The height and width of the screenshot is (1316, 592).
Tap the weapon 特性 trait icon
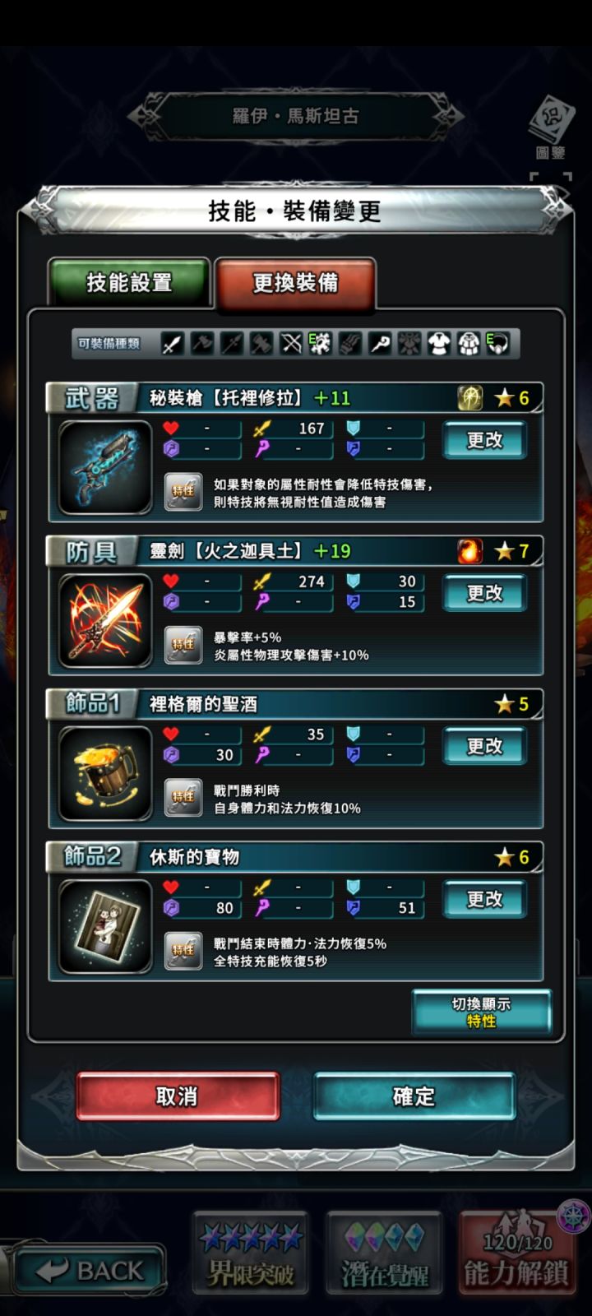[183, 492]
